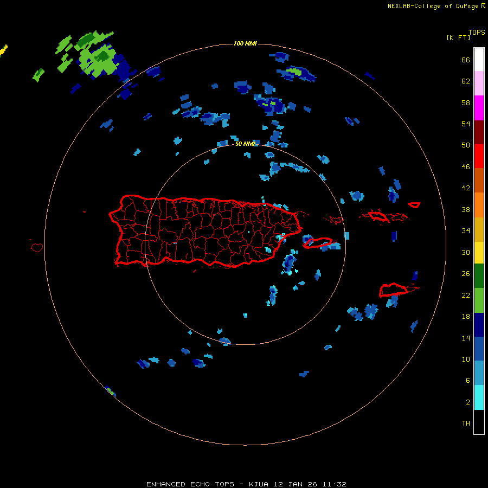Click the ENHANCED ECHO TOPS KJUA caption
The width and height of the screenshot is (488, 488).
[x=246, y=484]
